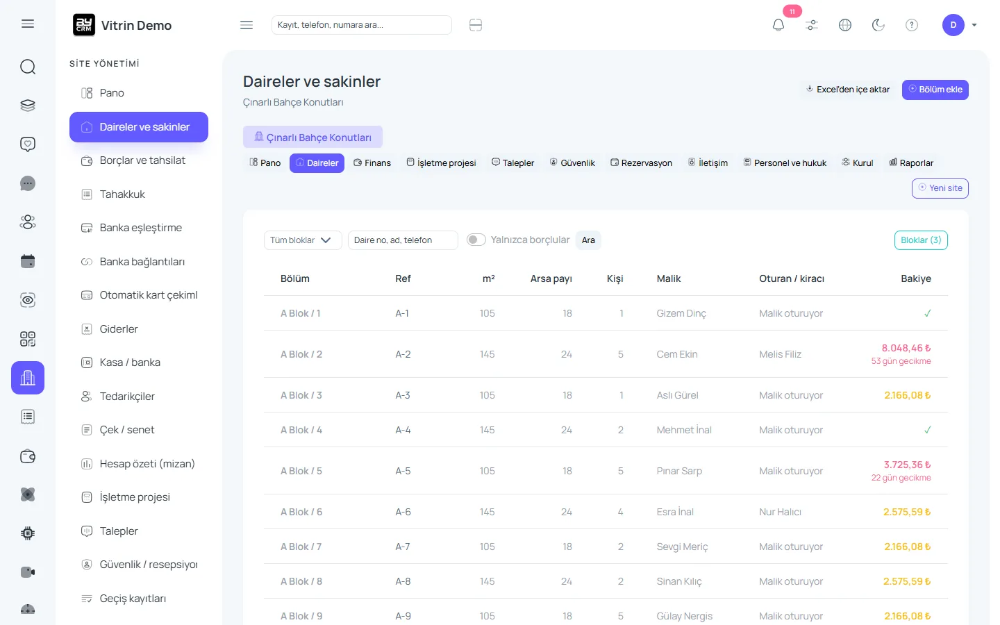
Task: Open the chip processor icon in the left rail
Action: (28, 533)
